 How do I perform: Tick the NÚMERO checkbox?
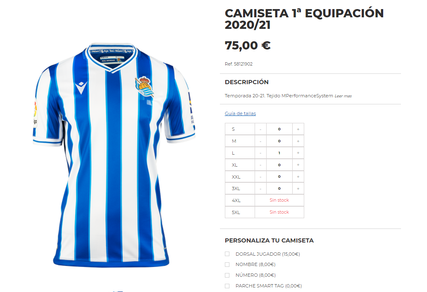(x=227, y=275)
